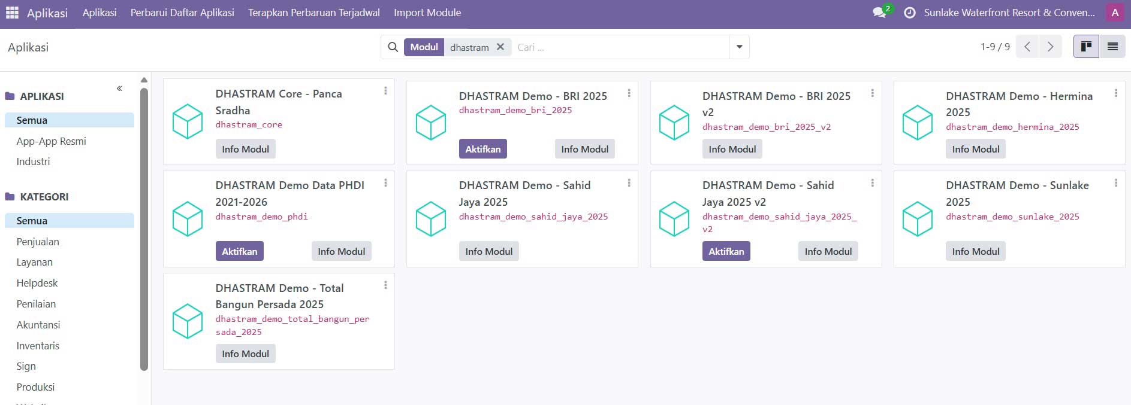Activate DHASTRAM Demo - BRI 2025 module
This screenshot has height=405, width=1131.
(x=483, y=149)
